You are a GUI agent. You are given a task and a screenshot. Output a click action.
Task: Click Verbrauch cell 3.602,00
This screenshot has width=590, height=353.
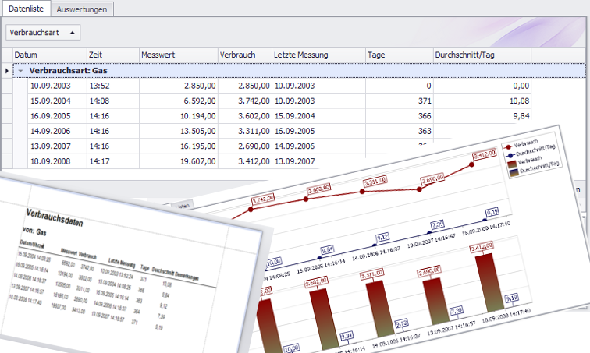coord(245,116)
